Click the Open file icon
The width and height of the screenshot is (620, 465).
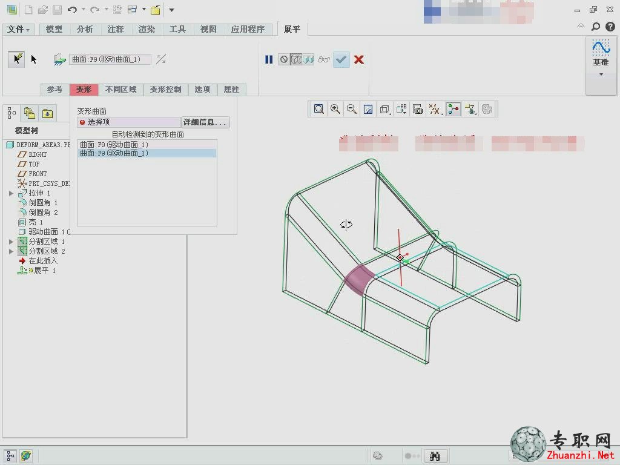coord(43,10)
